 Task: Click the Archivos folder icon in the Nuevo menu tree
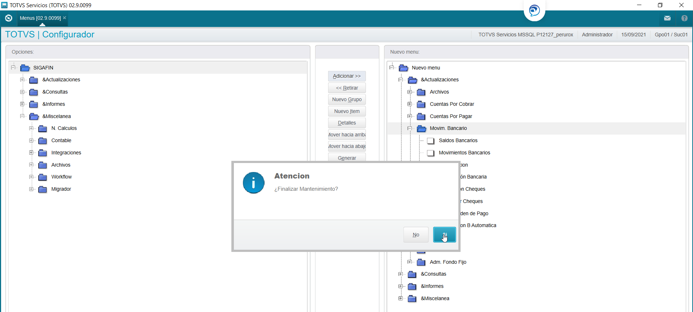point(421,92)
